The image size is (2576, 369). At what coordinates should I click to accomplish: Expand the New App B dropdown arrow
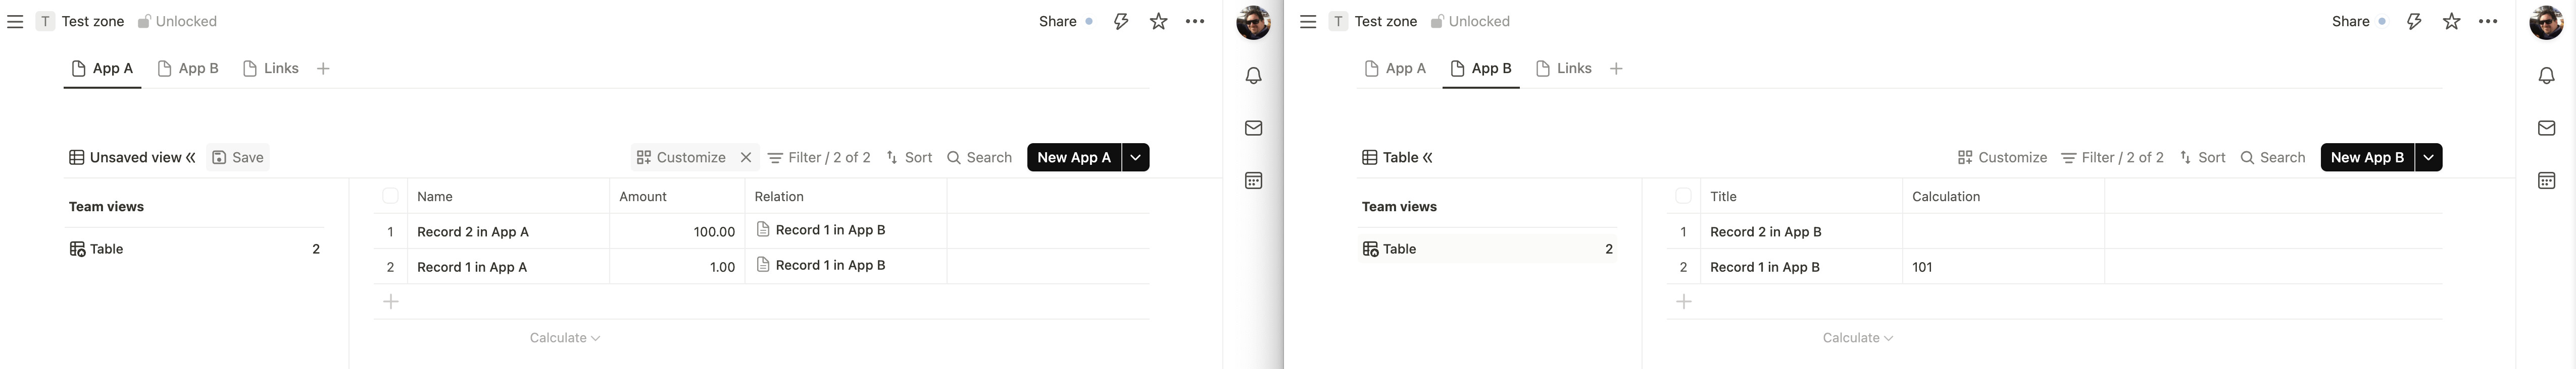click(2428, 158)
